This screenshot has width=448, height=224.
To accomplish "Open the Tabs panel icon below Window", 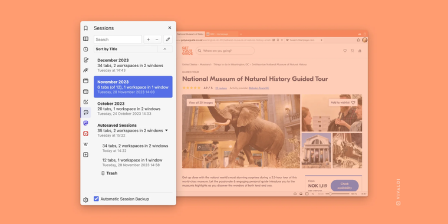I will (85, 91).
